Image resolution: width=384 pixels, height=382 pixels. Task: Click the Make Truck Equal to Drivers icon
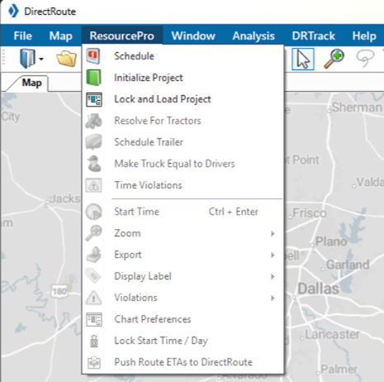(x=94, y=164)
